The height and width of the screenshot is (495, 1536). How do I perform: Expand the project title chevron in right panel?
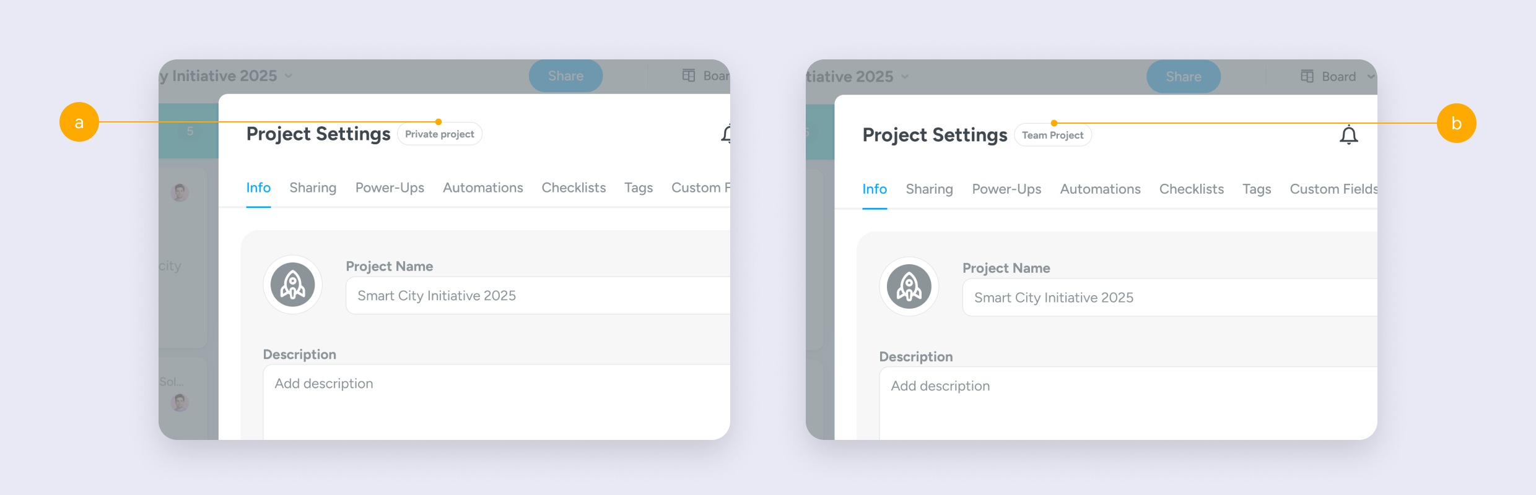905,77
